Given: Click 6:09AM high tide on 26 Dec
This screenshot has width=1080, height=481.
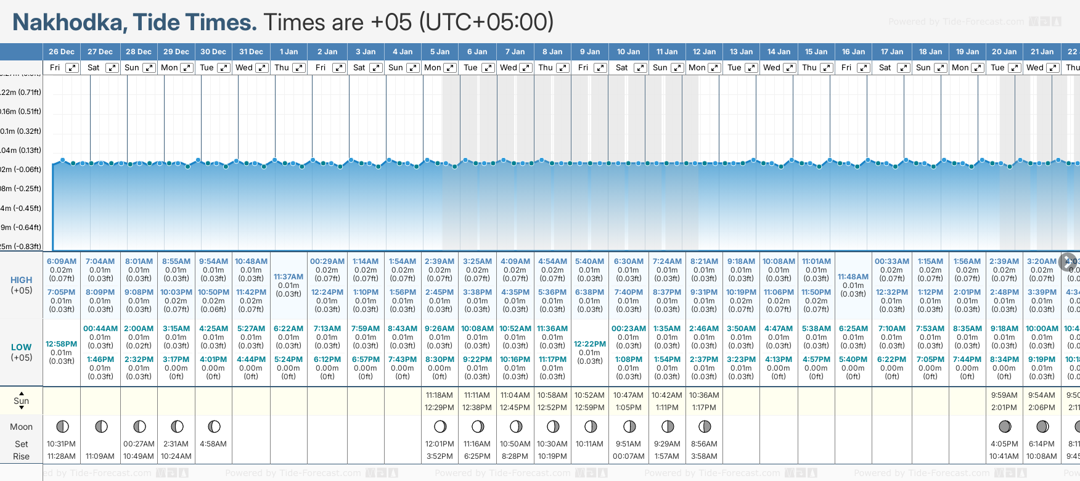Looking at the screenshot, I should pos(62,261).
